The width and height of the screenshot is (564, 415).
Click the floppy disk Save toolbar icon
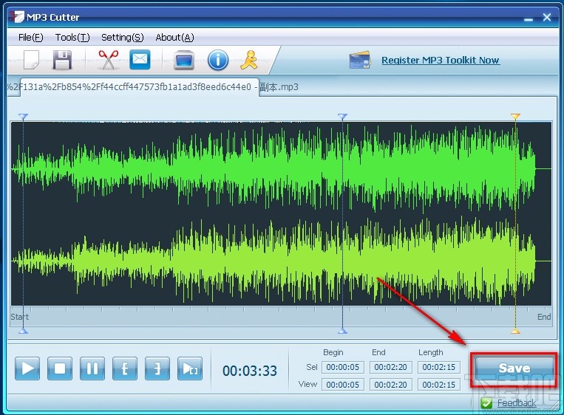click(62, 60)
